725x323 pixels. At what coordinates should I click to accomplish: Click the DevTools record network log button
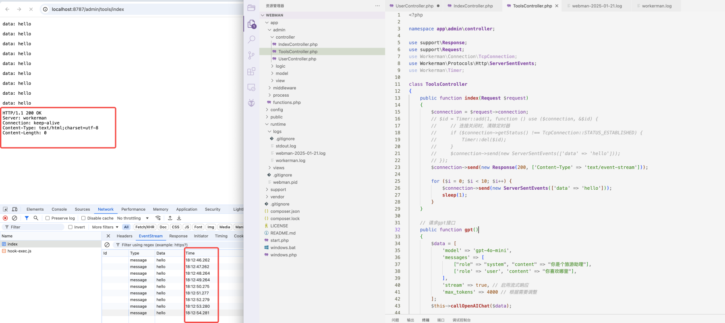click(x=5, y=218)
